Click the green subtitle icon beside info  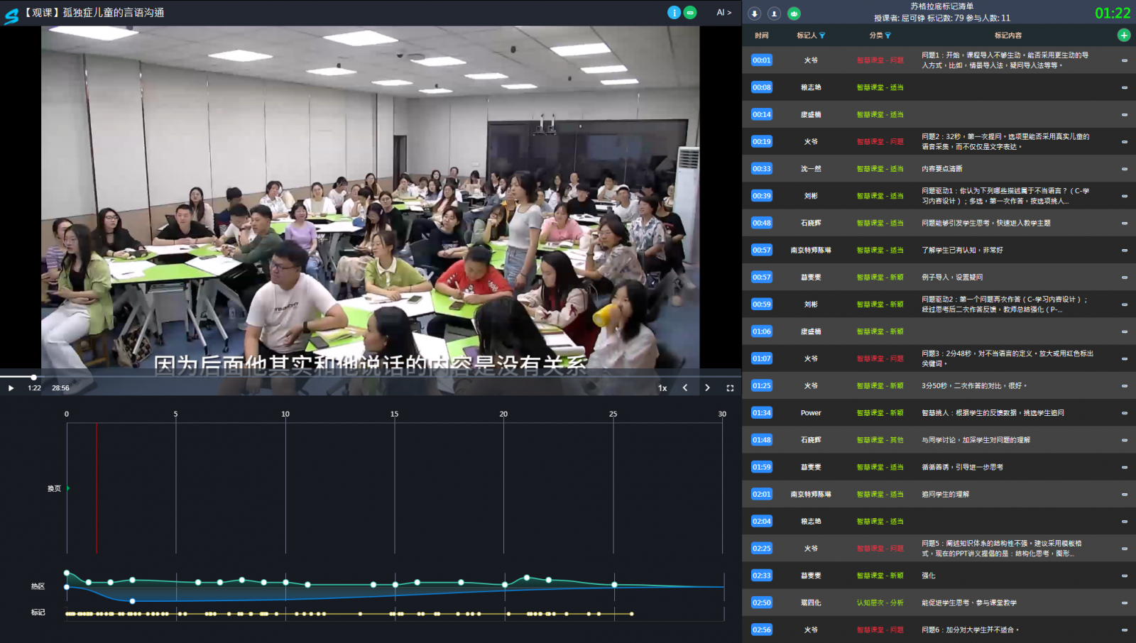(x=690, y=13)
